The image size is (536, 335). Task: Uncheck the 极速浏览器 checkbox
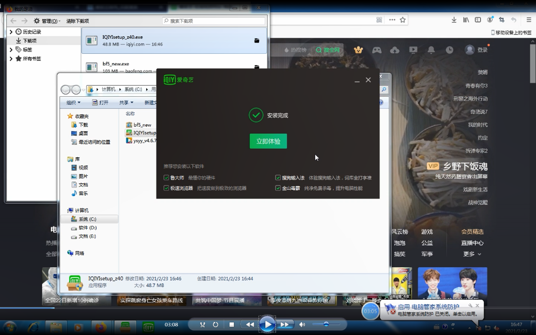167,188
